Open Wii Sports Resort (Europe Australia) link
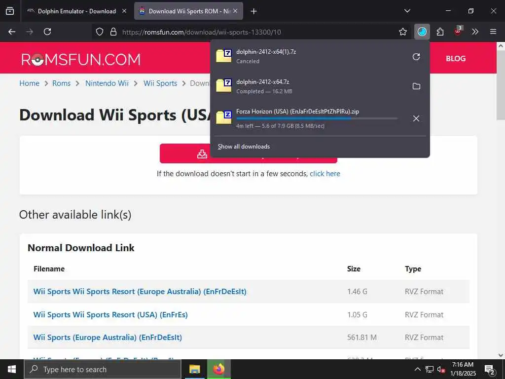Screen dimensions: 505x379 click(140, 291)
